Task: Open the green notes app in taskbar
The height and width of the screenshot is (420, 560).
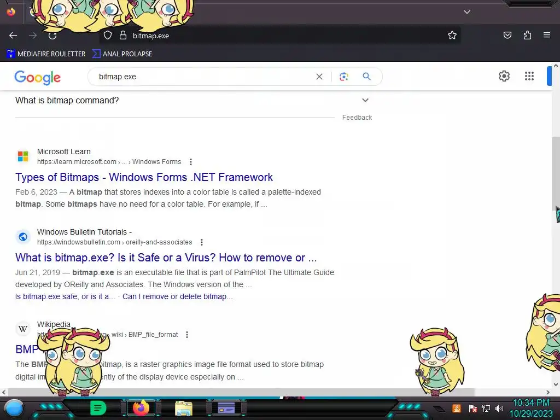Action: click(x=98, y=408)
